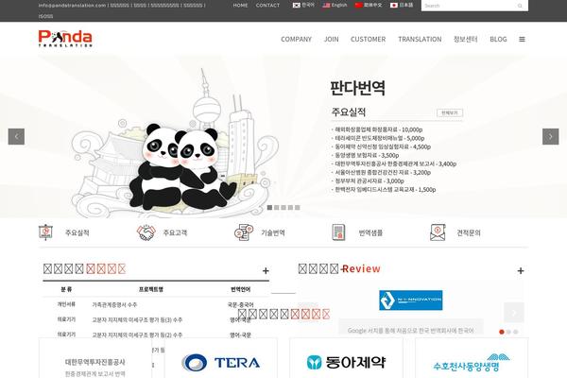This screenshot has height=378, width=567.
Task: Click '고분자 지지체의 미세구조 평가 등(3) 수주'
Action: click(137, 319)
